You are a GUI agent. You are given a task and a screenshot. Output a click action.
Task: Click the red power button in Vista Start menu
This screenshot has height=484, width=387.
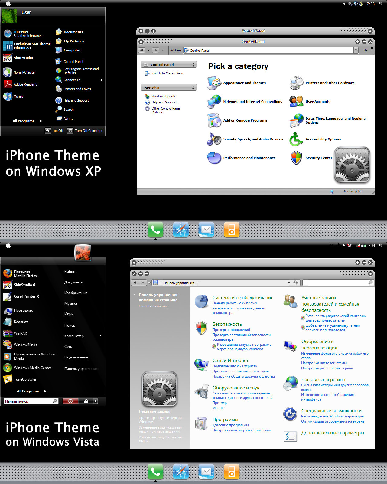(x=70, y=401)
